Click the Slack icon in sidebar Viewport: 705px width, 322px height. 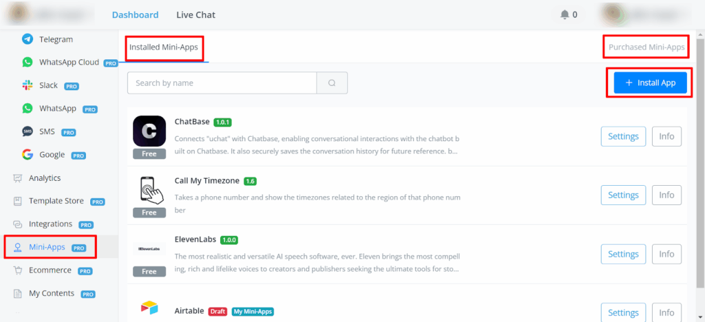28,85
